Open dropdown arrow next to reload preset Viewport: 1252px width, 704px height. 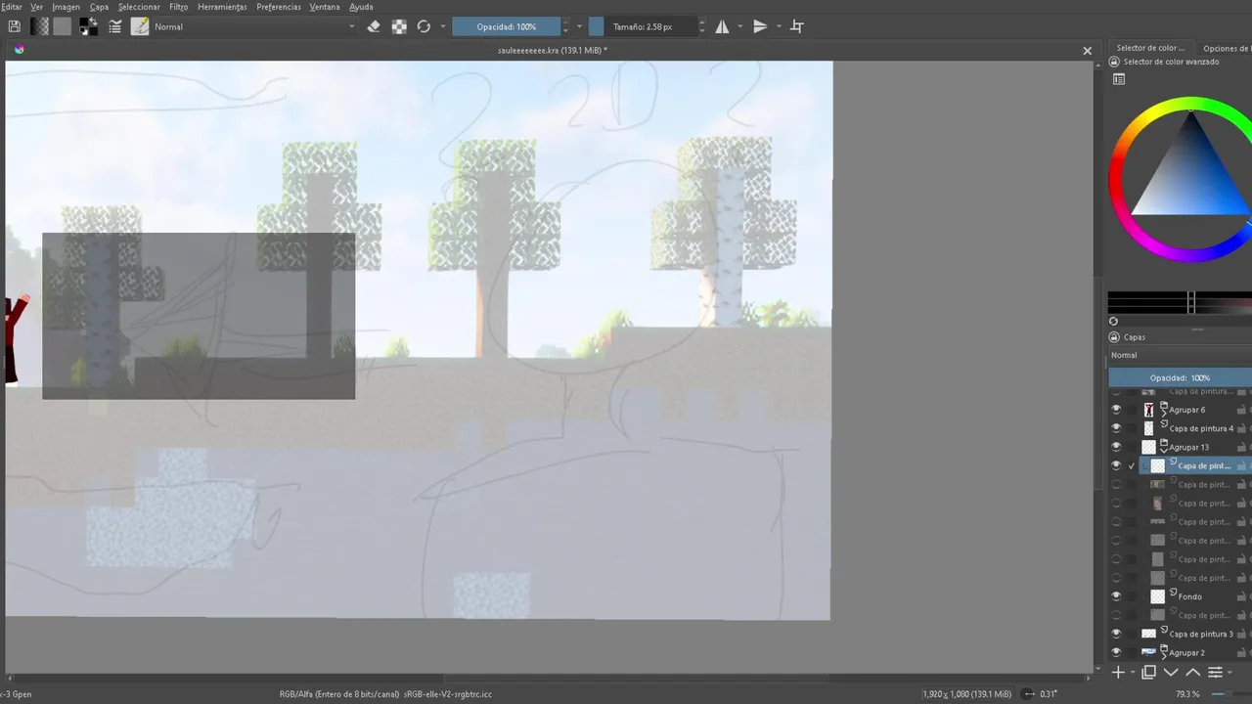coord(443,26)
